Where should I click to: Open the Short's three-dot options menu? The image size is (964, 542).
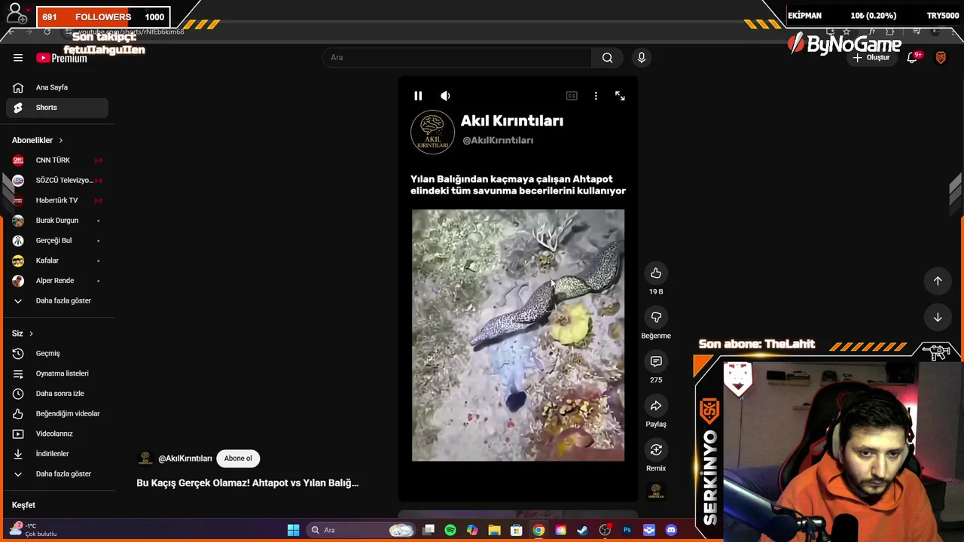[x=596, y=96]
